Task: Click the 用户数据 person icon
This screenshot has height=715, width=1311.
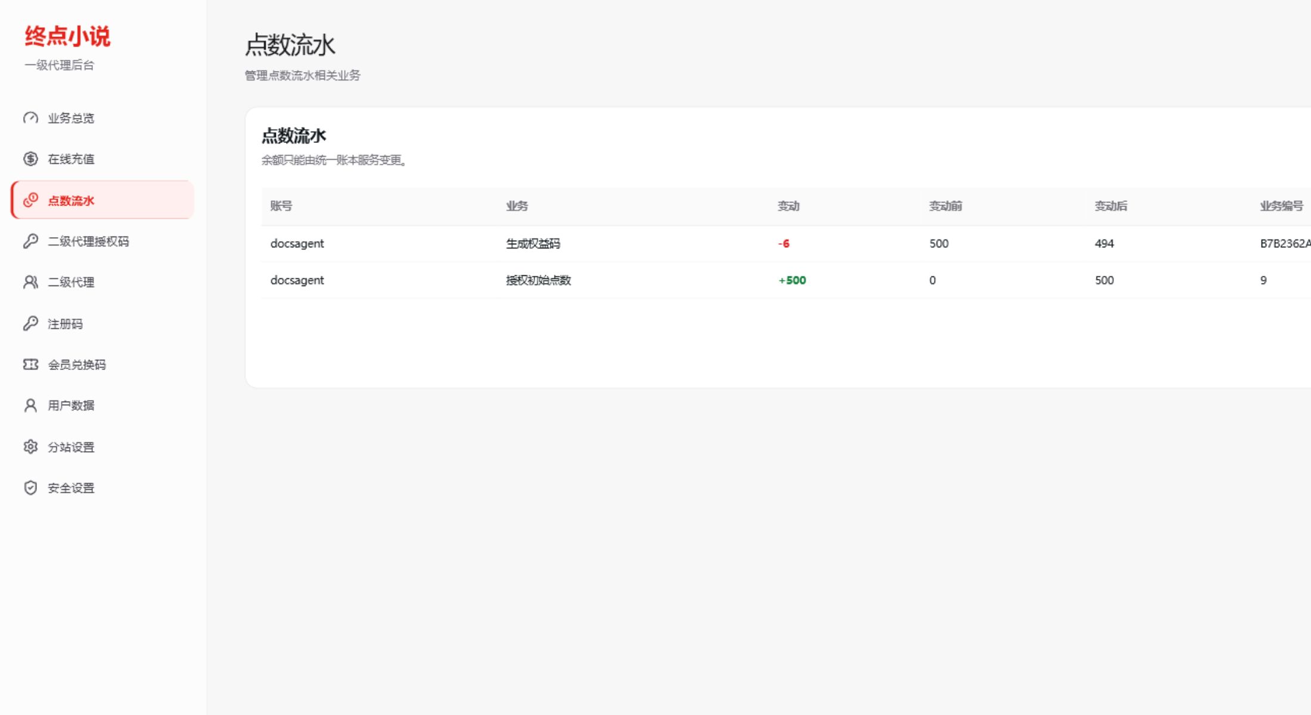Action: click(x=30, y=405)
